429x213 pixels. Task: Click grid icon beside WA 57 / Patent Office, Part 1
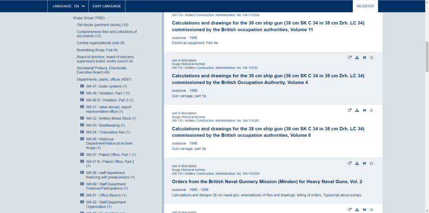(82, 154)
